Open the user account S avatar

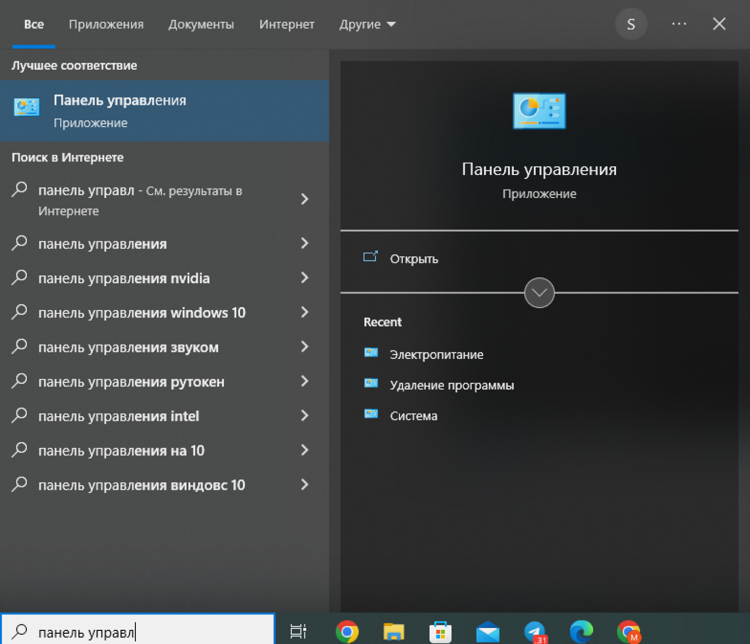631,24
